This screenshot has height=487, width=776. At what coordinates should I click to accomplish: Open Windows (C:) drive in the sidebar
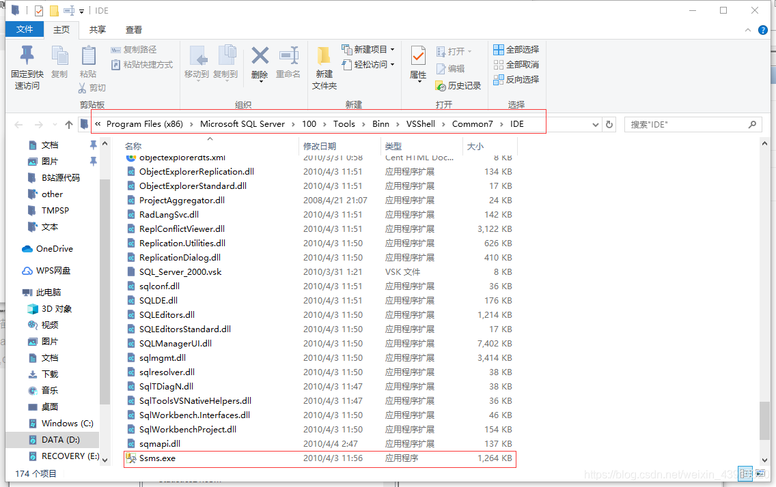point(61,424)
